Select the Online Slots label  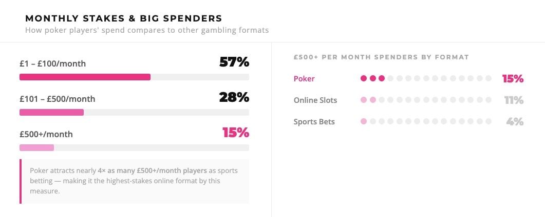coord(315,100)
